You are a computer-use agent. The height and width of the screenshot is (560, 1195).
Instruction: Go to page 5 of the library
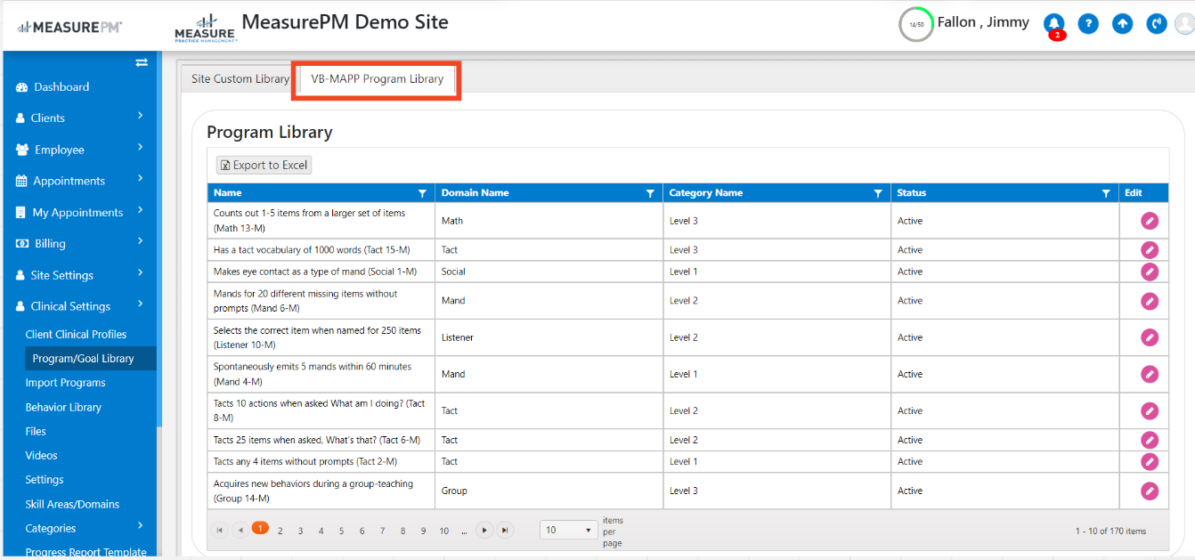(341, 531)
